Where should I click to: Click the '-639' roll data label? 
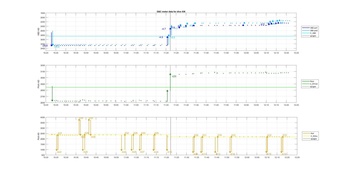click(83, 137)
